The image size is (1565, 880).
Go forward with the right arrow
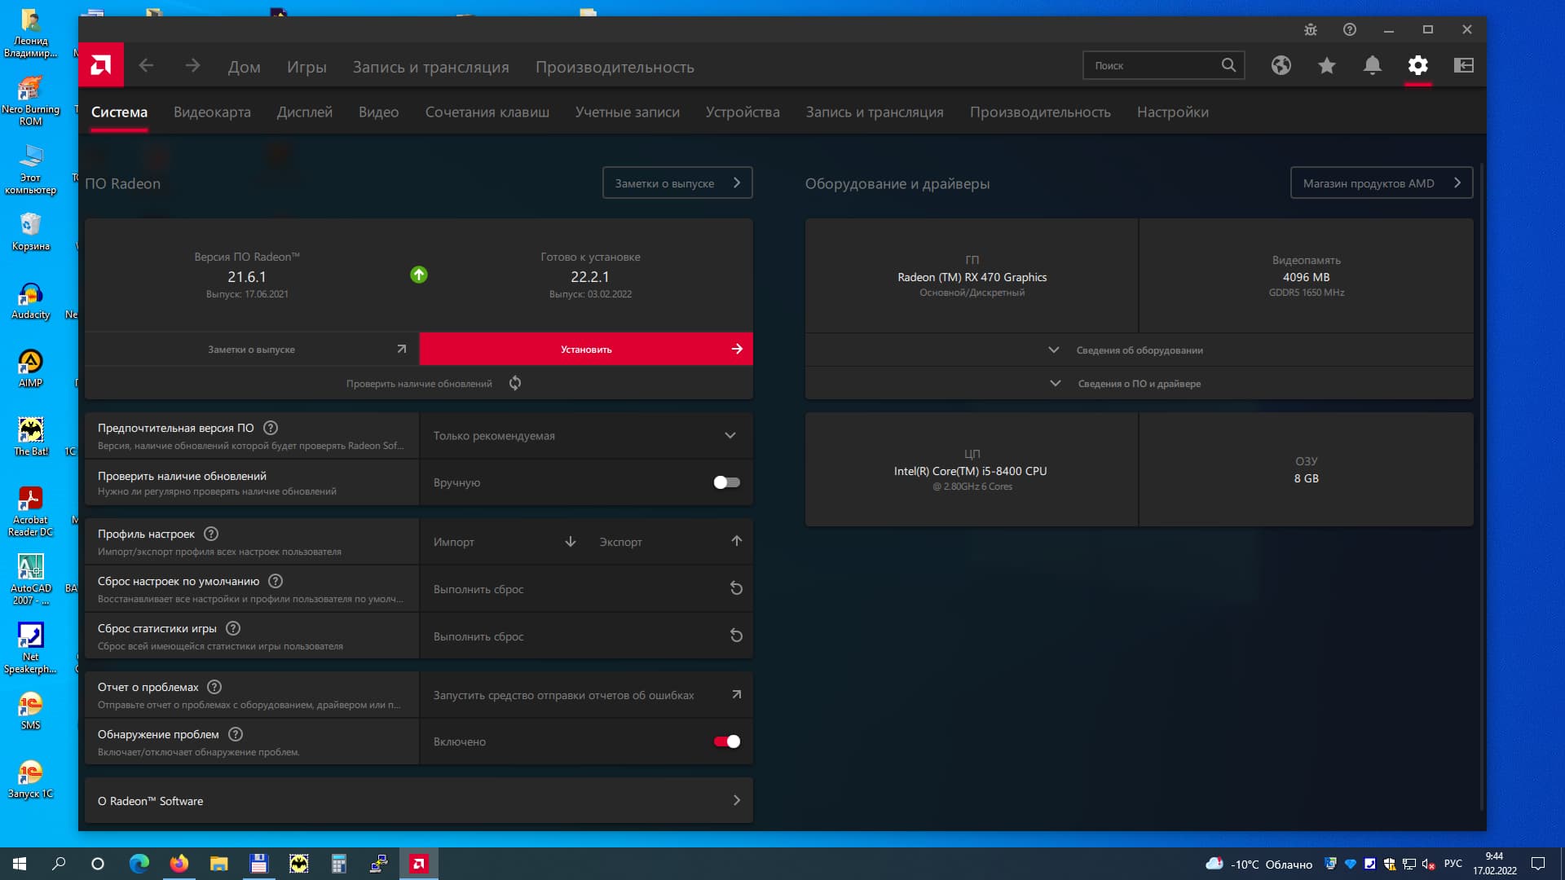pos(192,65)
